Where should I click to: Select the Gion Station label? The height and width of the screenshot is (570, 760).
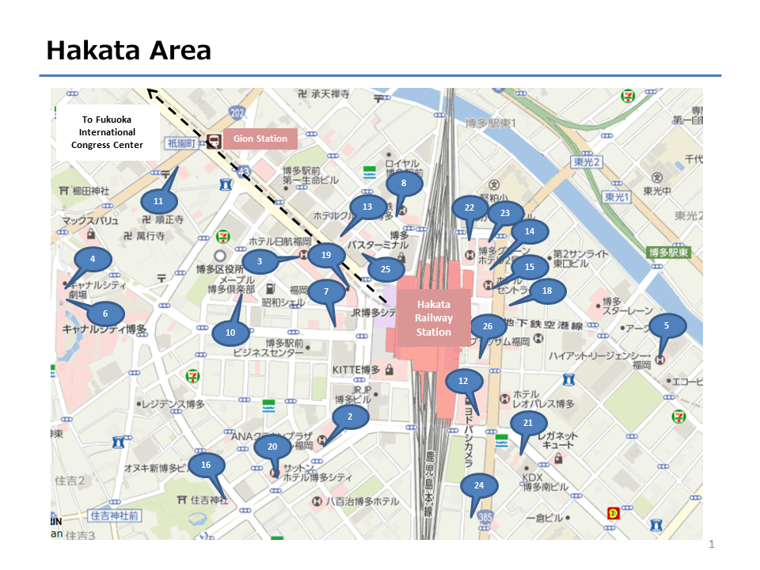coord(260,139)
